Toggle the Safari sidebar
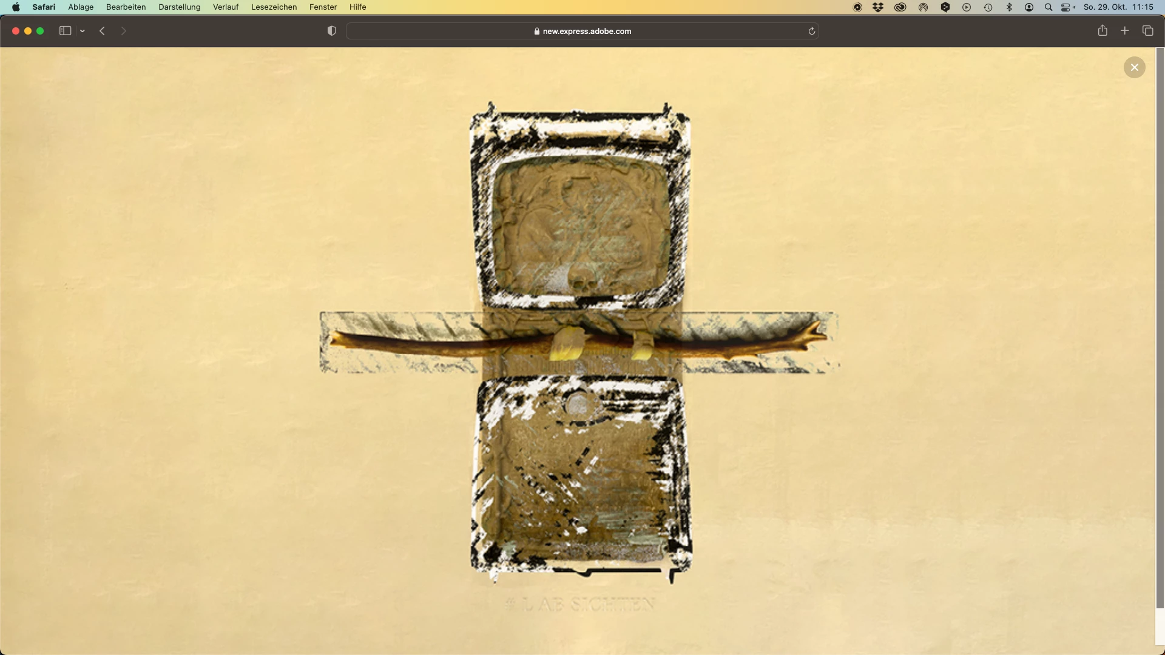Screen dimensions: 1165x655 65,31
